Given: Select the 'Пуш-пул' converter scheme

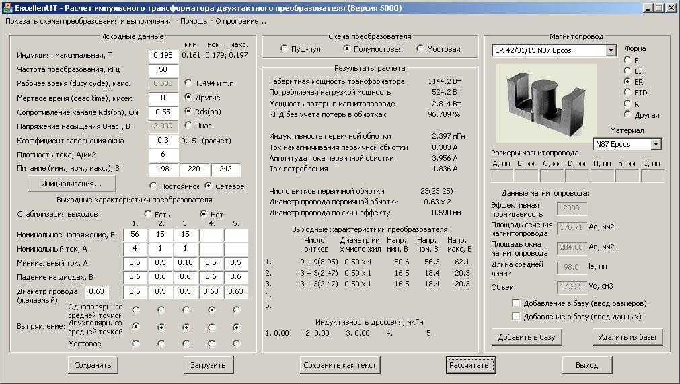Looking at the screenshot, I should coord(284,48).
